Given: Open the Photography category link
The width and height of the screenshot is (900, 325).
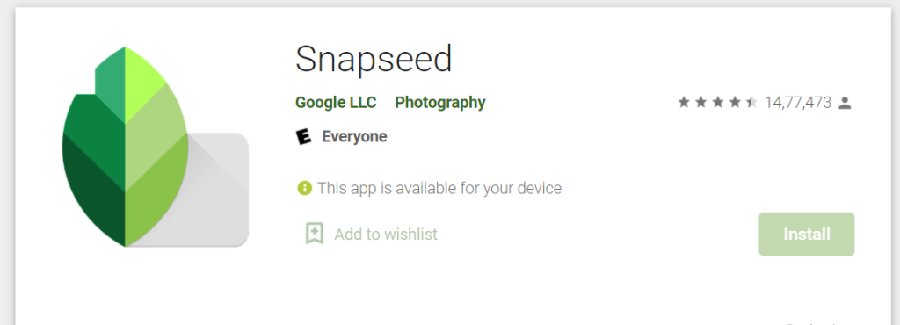Looking at the screenshot, I should 440,103.
